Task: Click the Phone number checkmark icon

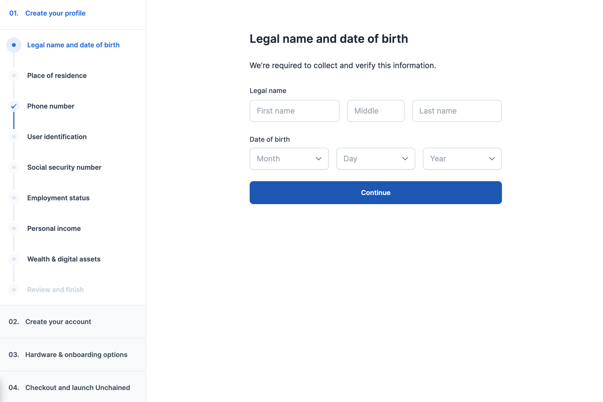Action: pos(14,106)
